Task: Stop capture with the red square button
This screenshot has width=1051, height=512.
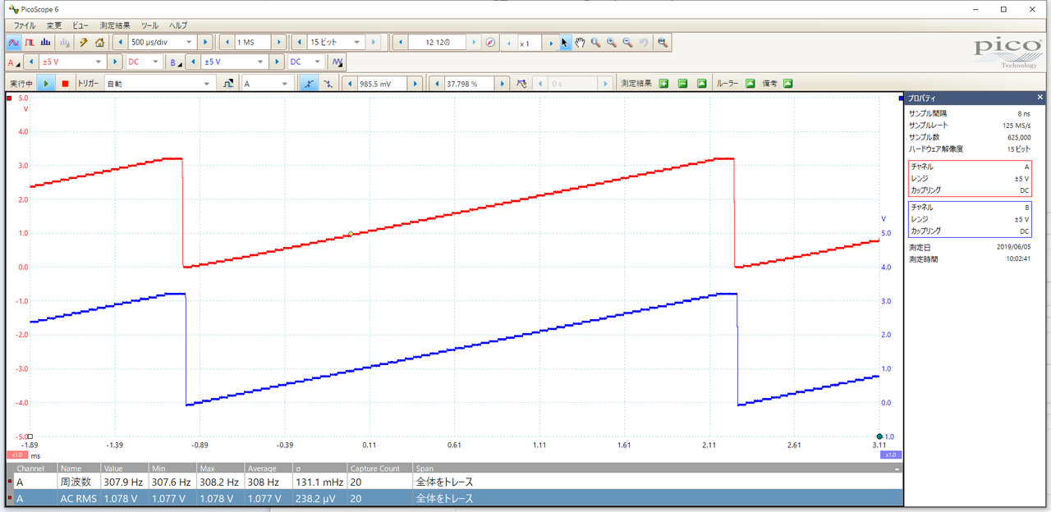Action: pos(65,84)
